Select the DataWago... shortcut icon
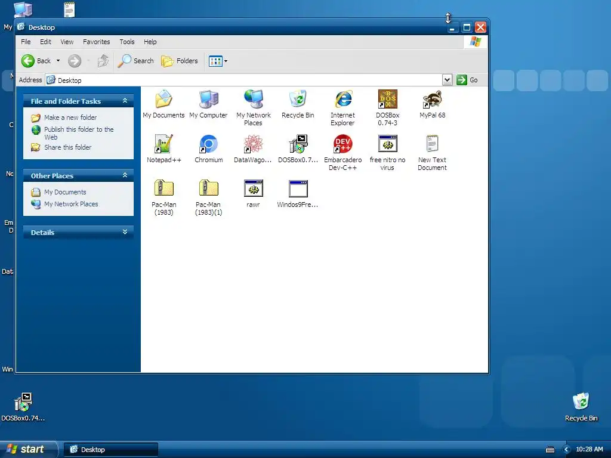611x458 pixels. [253, 144]
